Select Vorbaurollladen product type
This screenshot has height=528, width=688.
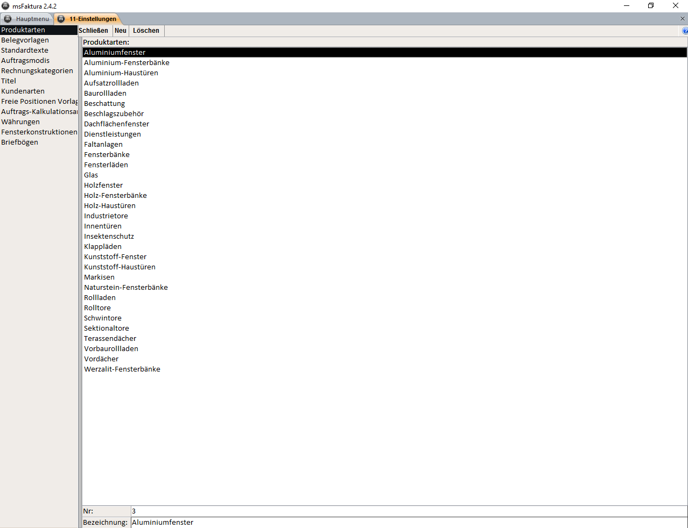(x=385, y=349)
